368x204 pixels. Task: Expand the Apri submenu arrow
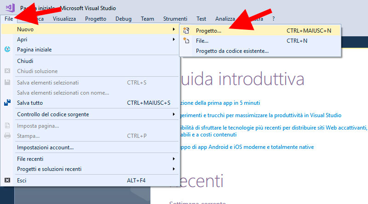(x=174, y=40)
